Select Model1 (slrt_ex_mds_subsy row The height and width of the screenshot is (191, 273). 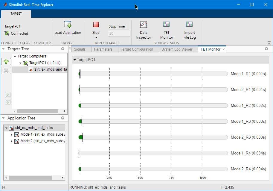tap(34, 134)
